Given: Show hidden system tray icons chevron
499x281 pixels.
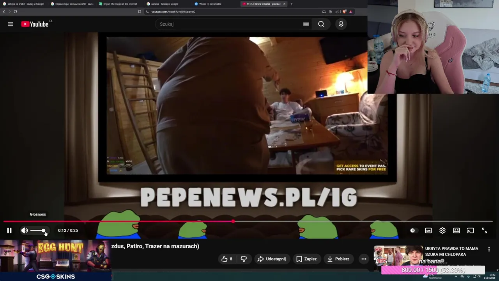Looking at the screenshot, I should tap(456, 276).
